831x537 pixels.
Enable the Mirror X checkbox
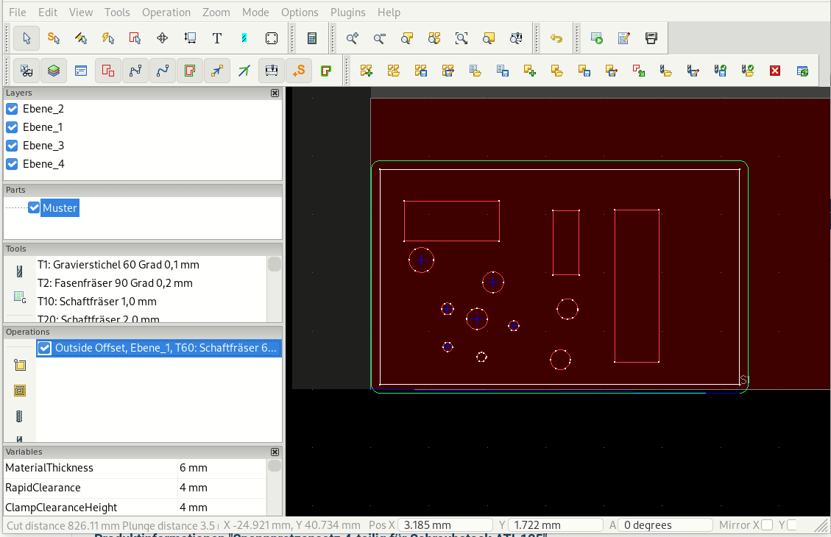coord(767,524)
